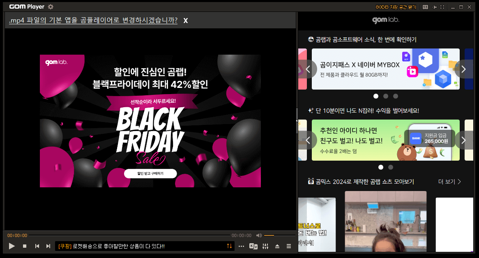Open the 추천인 아이디 referral banner
The image size is (479, 258).
coord(385,140)
